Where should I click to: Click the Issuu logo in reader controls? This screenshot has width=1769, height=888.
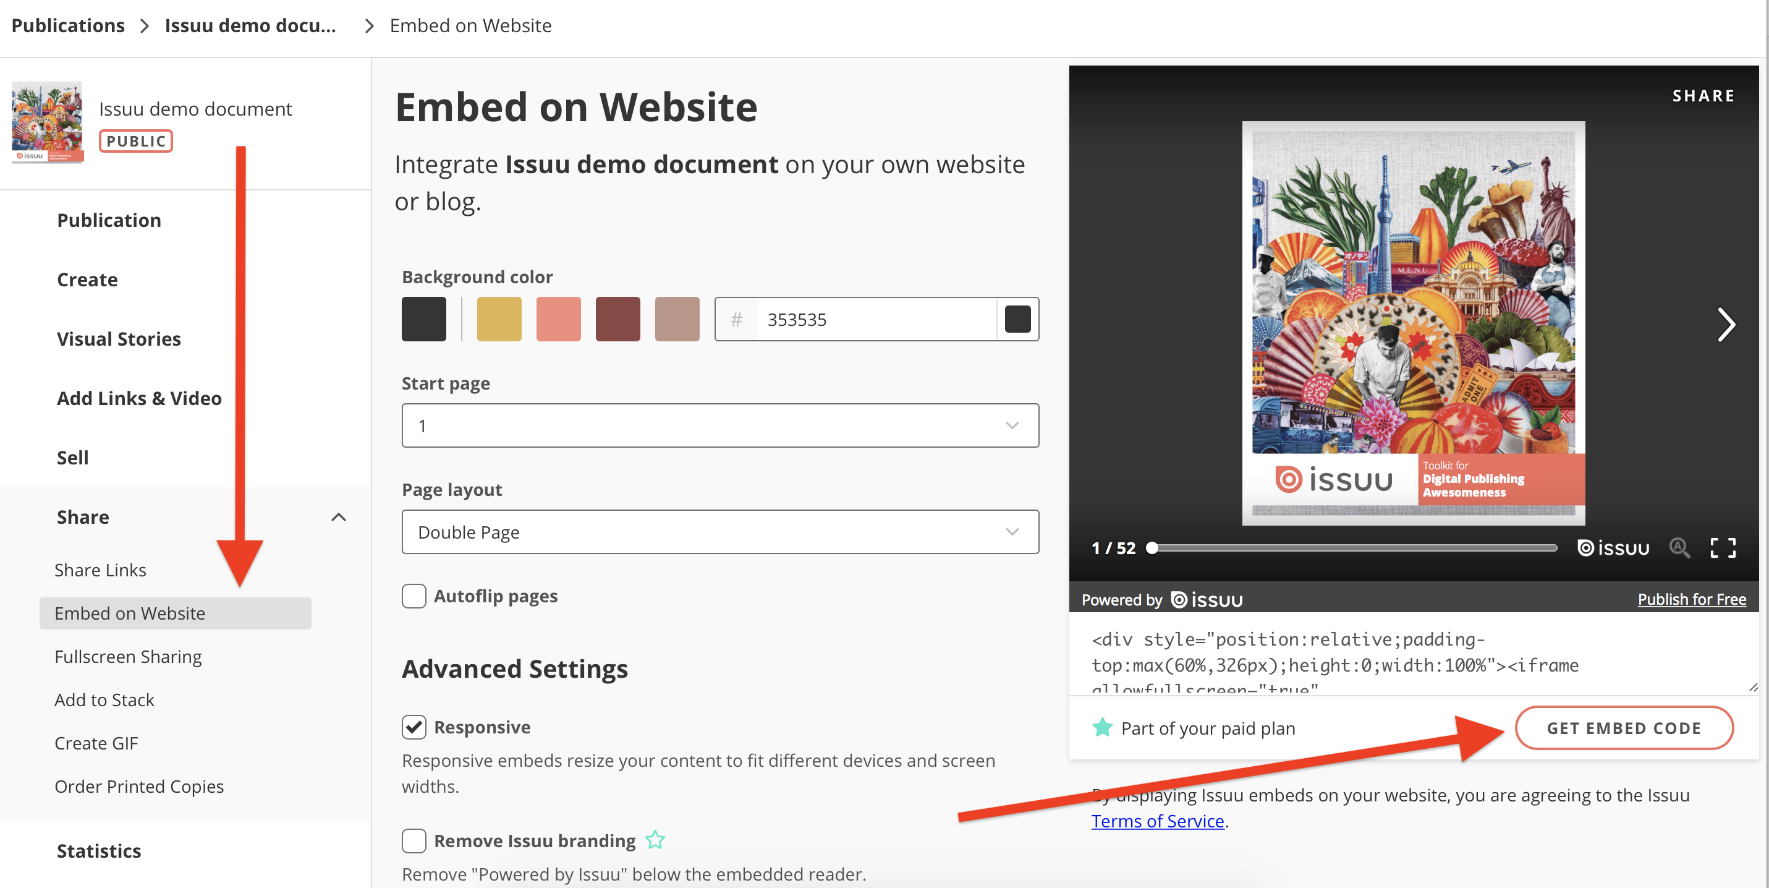point(1613,548)
